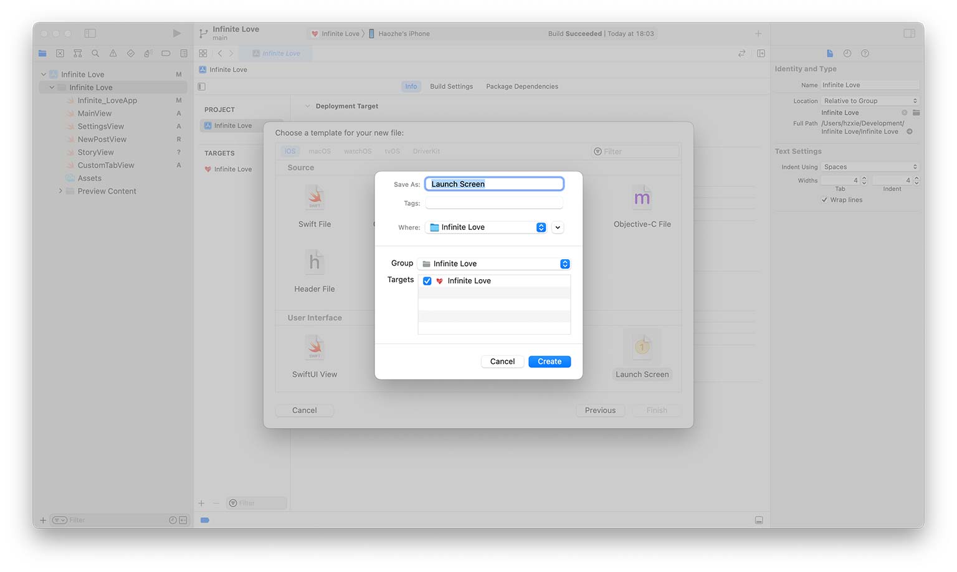Expand the Preview Content folder
The height and width of the screenshot is (572, 957).
[x=60, y=191]
